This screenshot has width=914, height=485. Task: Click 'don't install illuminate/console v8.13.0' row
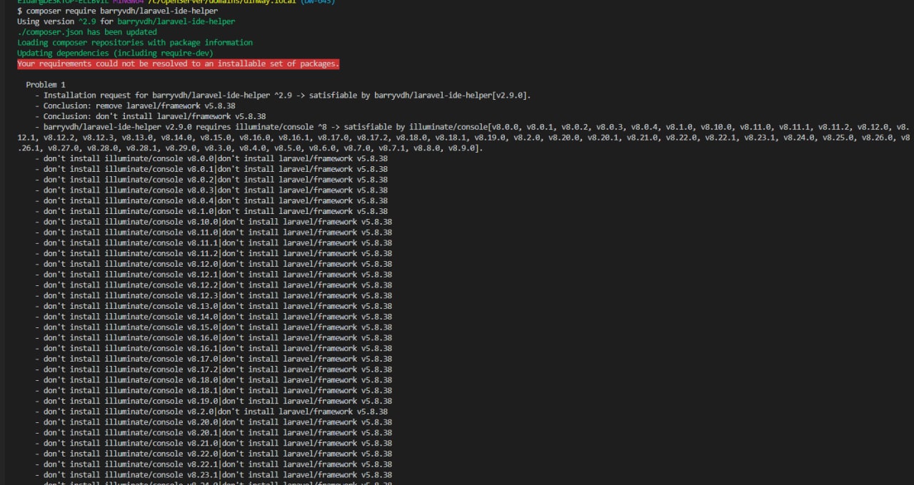214,306
